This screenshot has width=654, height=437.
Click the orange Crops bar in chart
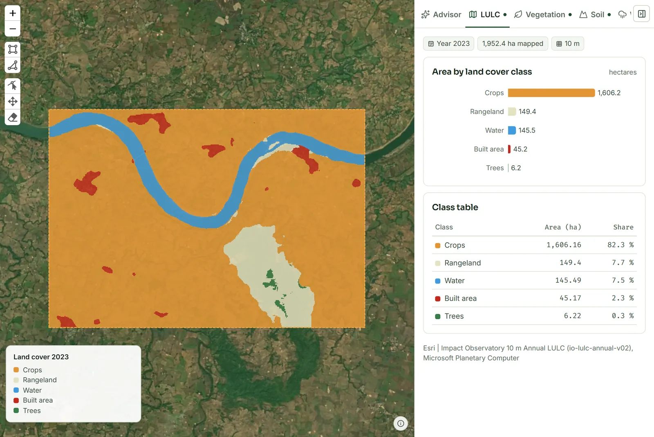pyautogui.click(x=551, y=93)
